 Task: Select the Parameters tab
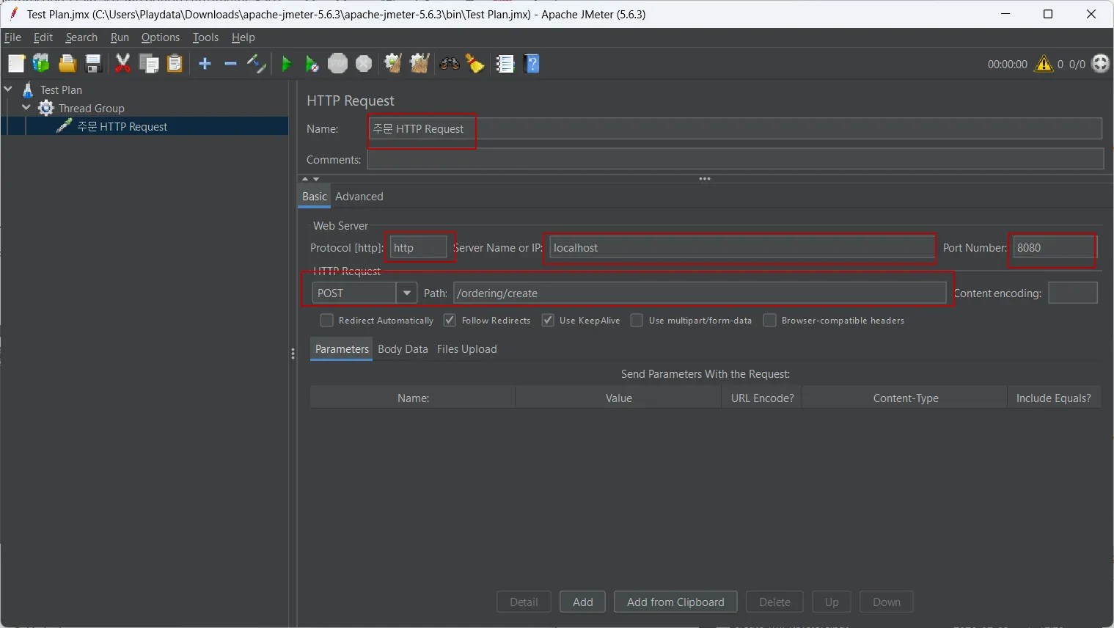342,349
